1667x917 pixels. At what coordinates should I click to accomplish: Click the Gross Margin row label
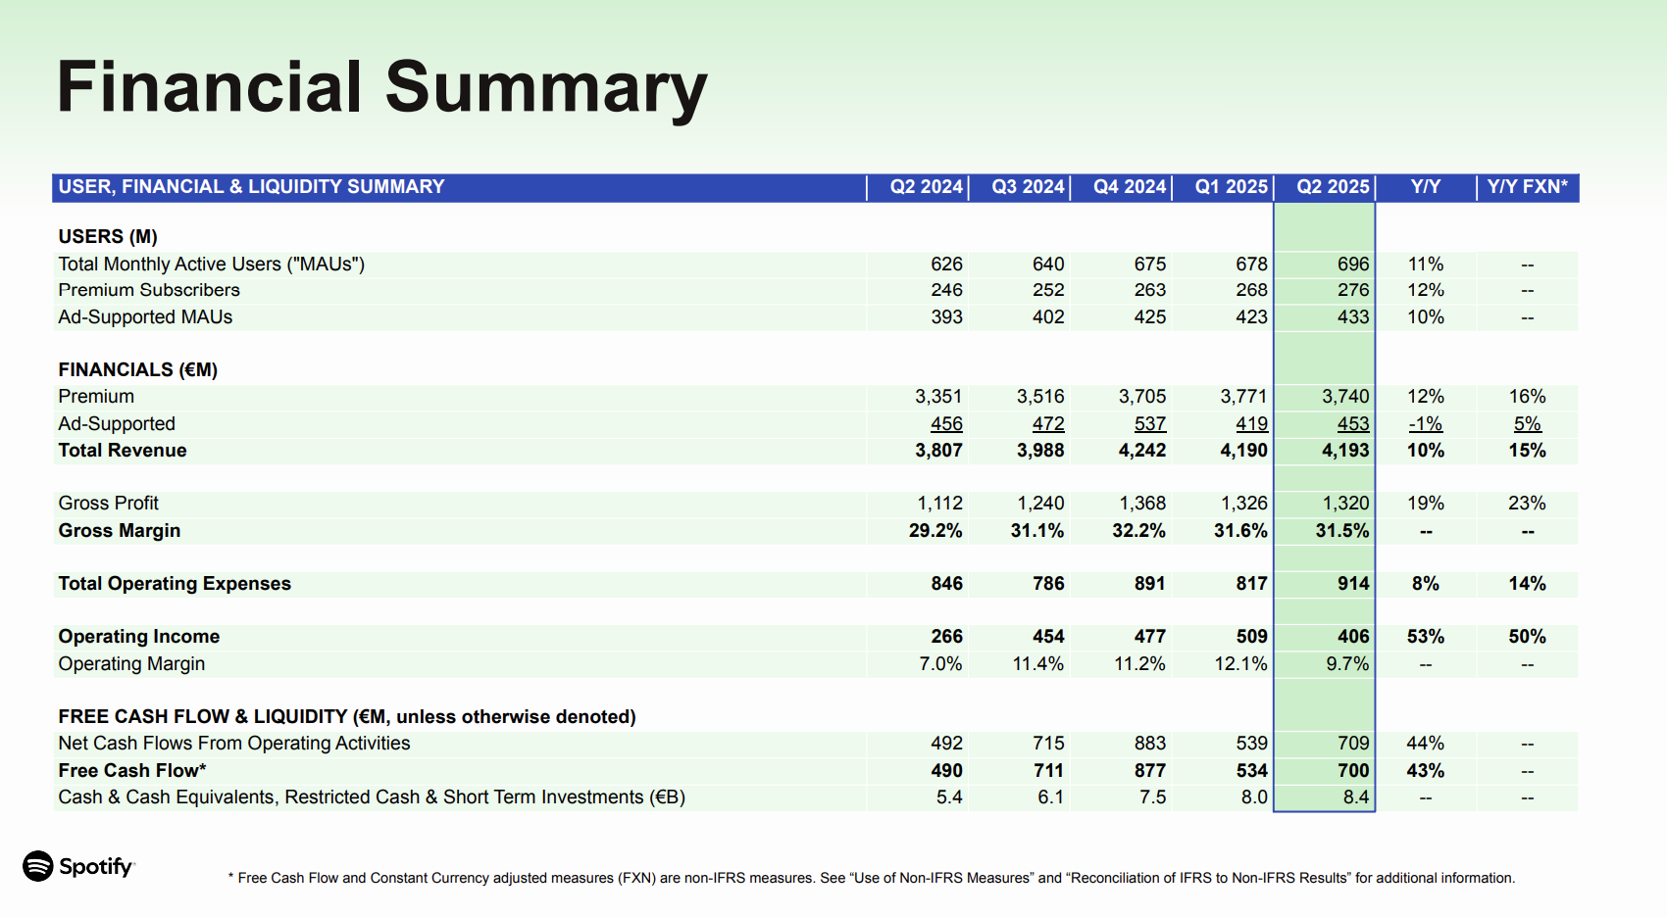[120, 531]
